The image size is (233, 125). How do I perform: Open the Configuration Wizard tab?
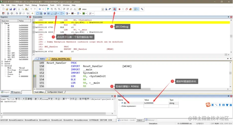click(55, 92)
